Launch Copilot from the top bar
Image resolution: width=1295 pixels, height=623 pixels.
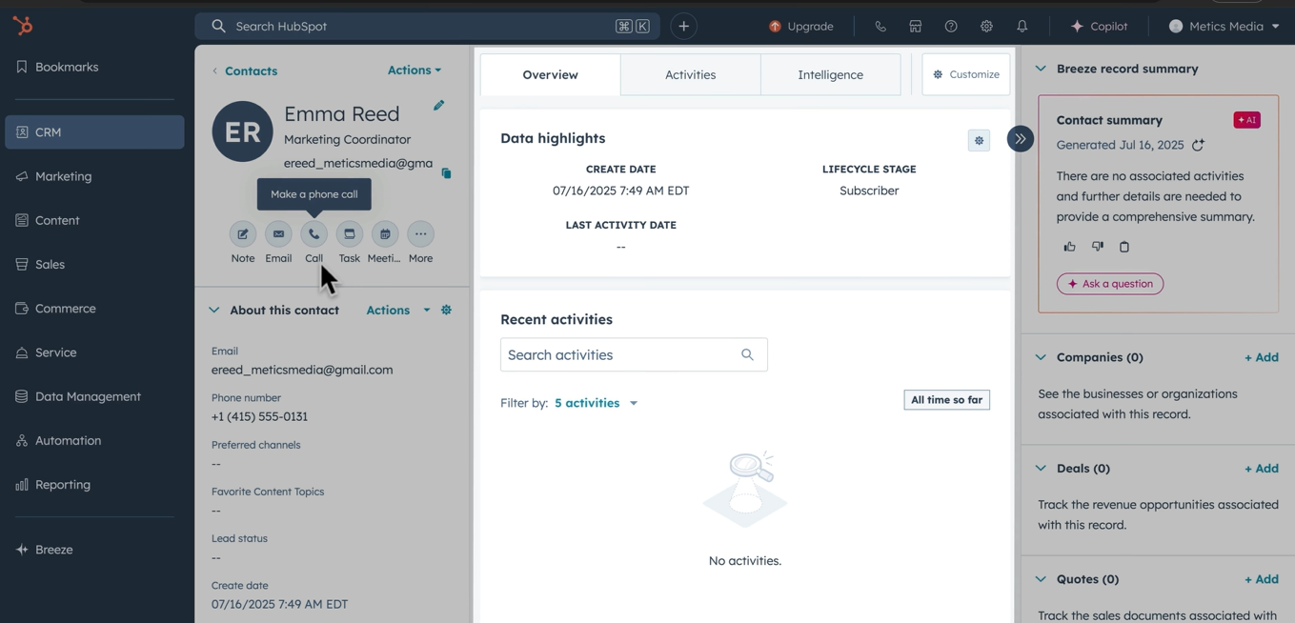point(1100,26)
